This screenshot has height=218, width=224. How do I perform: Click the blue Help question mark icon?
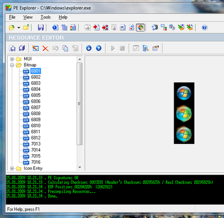[x=204, y=27]
